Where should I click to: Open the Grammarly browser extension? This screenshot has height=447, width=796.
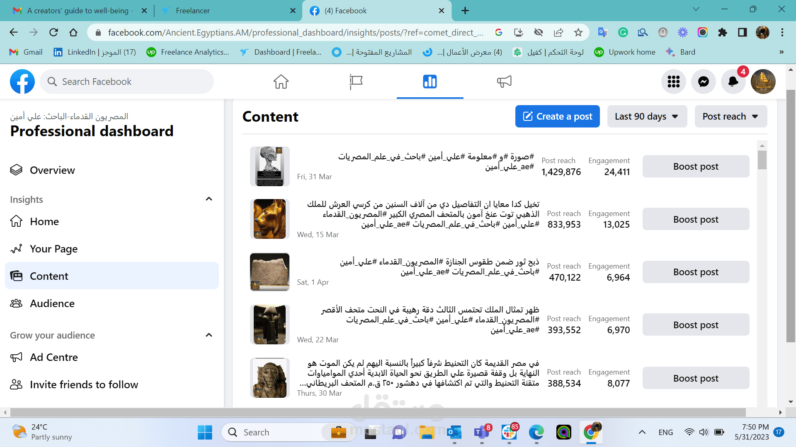[623, 32]
